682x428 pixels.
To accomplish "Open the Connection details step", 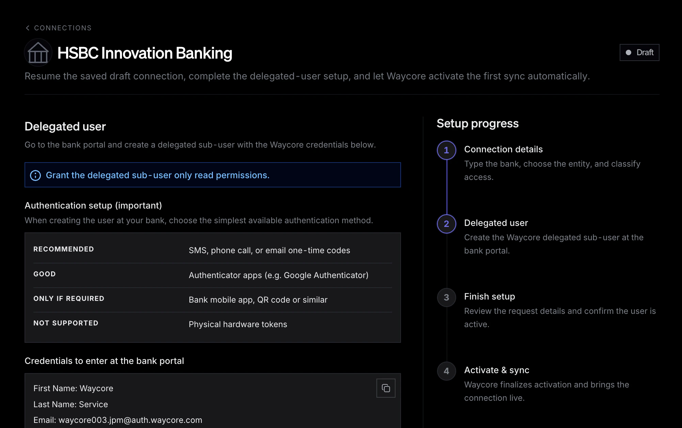I will click(503, 149).
